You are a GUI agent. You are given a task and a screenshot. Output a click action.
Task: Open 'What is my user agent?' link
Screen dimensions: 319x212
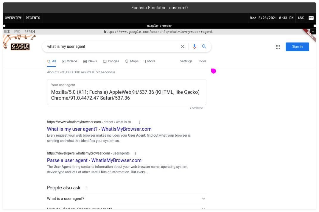pos(99,129)
